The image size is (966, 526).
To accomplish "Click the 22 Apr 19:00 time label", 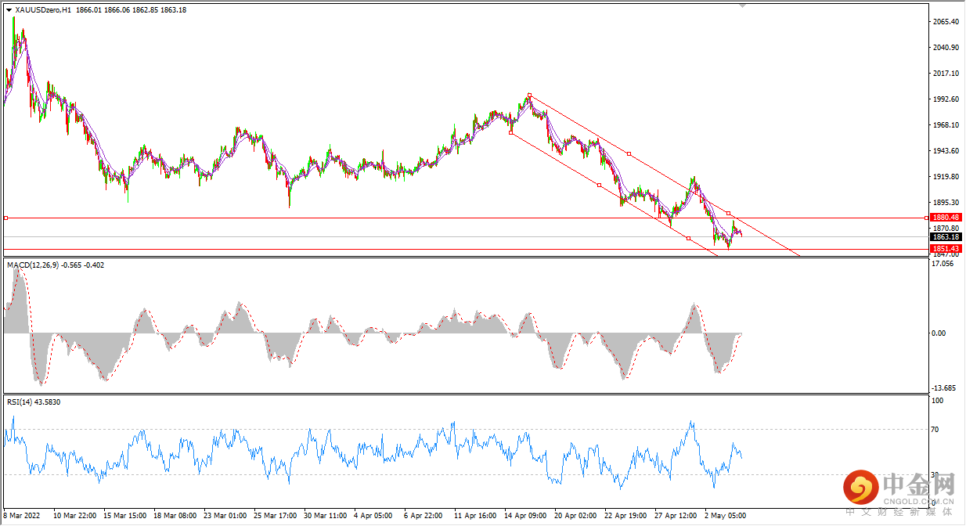I will pos(625,517).
